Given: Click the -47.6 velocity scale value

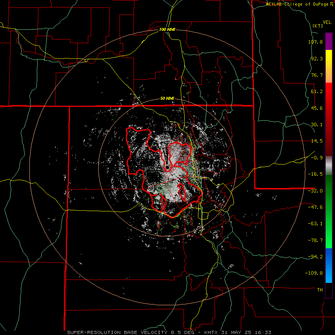Looking at the screenshot, I should 315,207.
